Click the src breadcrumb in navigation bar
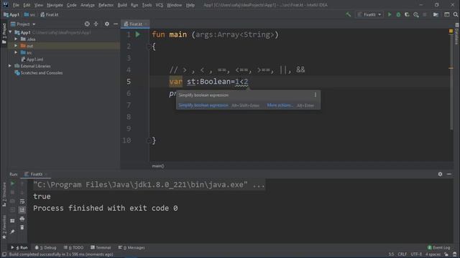 pos(29,14)
